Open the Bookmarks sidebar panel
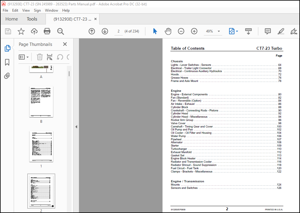 (7, 62)
